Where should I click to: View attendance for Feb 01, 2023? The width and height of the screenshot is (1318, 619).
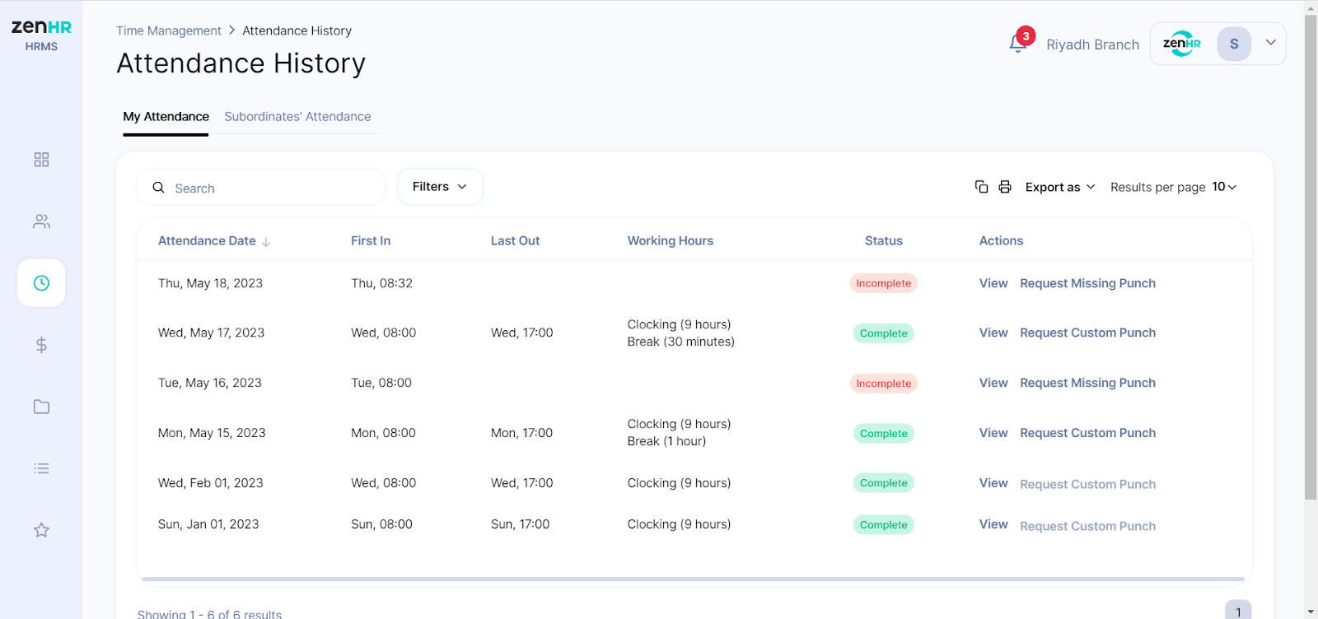[993, 483]
